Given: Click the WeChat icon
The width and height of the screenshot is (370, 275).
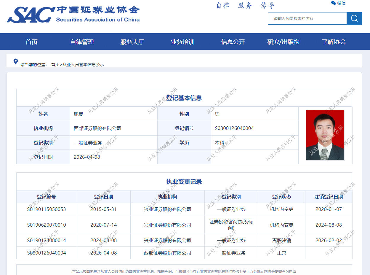Looking at the screenshot, I should (x=333, y=3).
